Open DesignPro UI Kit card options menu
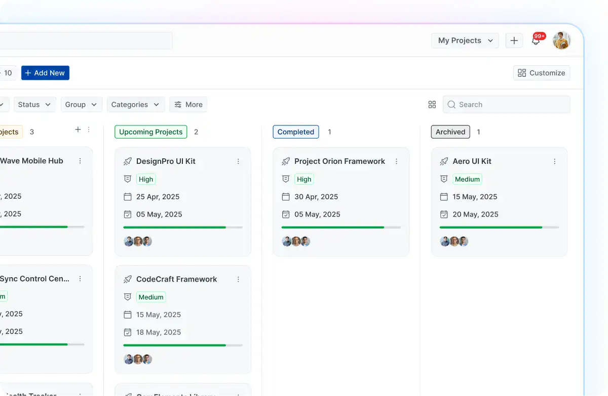The image size is (608, 396). [x=238, y=161]
